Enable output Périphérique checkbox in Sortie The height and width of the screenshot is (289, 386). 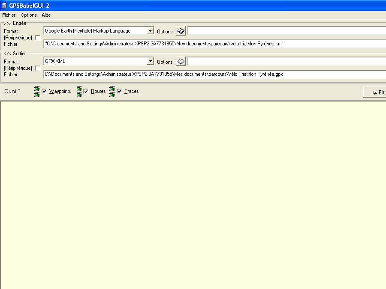click(x=38, y=68)
